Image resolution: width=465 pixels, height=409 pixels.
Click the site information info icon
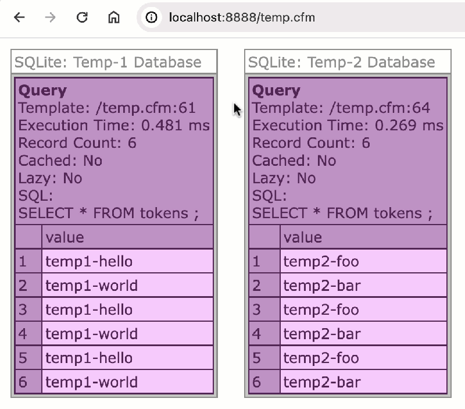click(x=151, y=17)
